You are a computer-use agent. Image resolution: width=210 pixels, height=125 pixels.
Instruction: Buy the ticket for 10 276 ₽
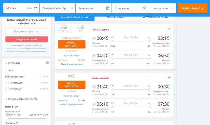click(72, 85)
